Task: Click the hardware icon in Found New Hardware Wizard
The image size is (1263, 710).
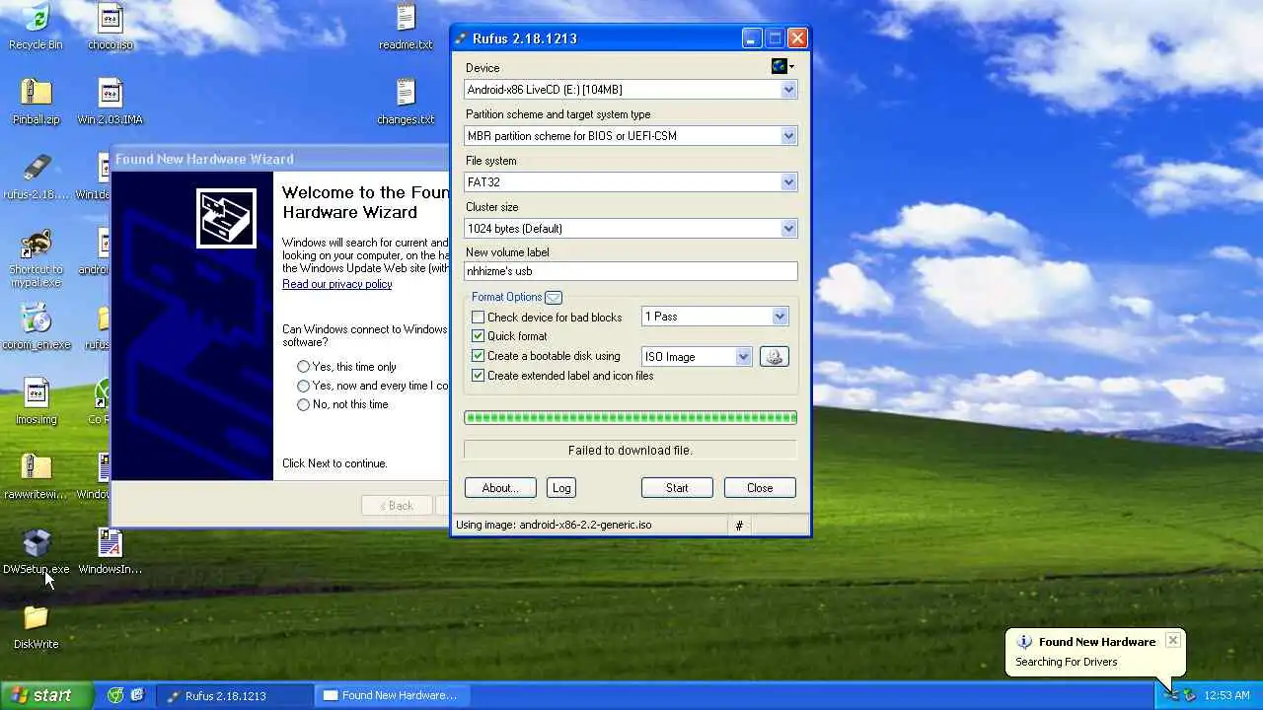Action: click(x=226, y=218)
